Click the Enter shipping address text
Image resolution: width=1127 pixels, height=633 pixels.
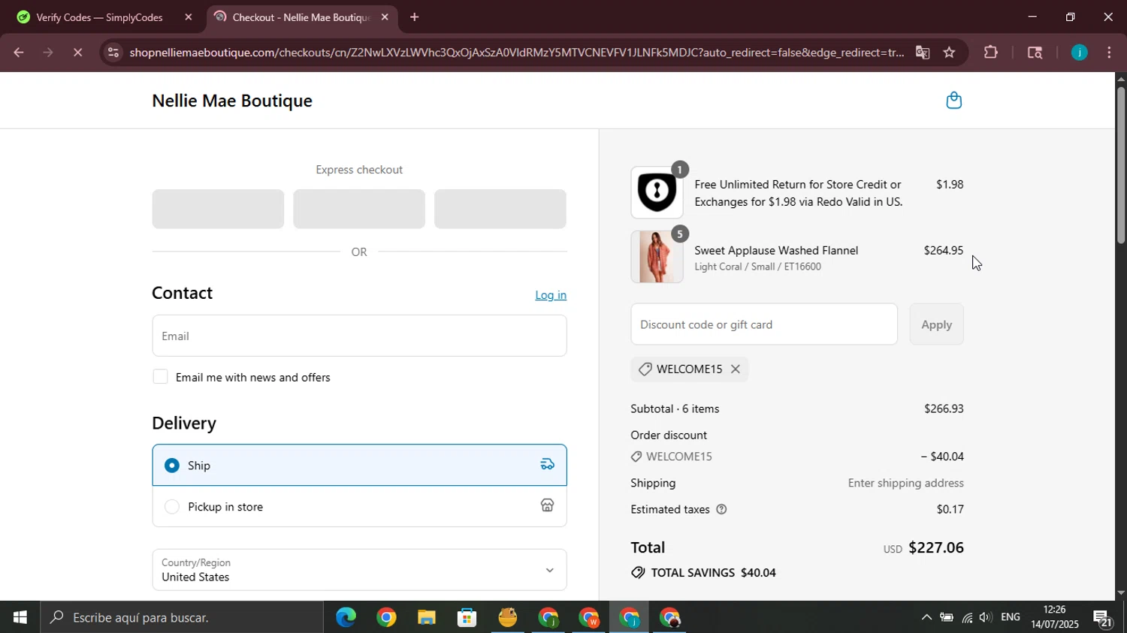pyautogui.click(x=906, y=483)
